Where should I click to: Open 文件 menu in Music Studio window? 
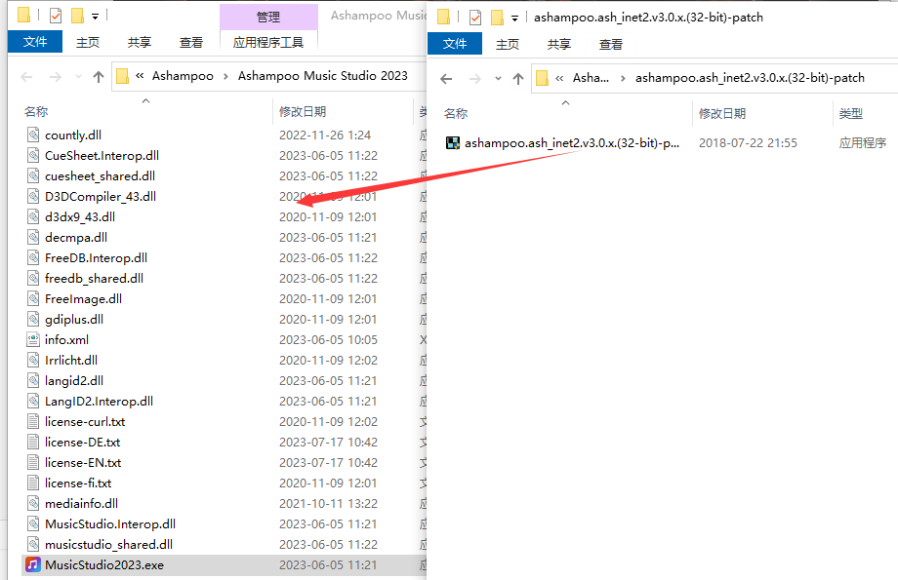click(35, 42)
